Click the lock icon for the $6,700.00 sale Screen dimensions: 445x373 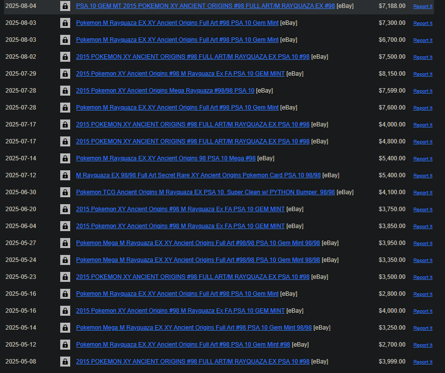coord(65,40)
